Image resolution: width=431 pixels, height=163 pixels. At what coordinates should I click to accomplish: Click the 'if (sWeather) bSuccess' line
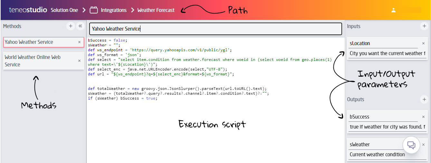click(x=122, y=98)
